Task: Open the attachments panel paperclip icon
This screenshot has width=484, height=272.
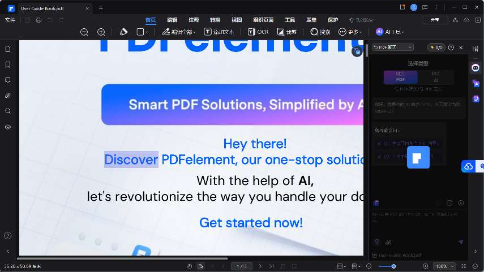Action: pos(8,96)
